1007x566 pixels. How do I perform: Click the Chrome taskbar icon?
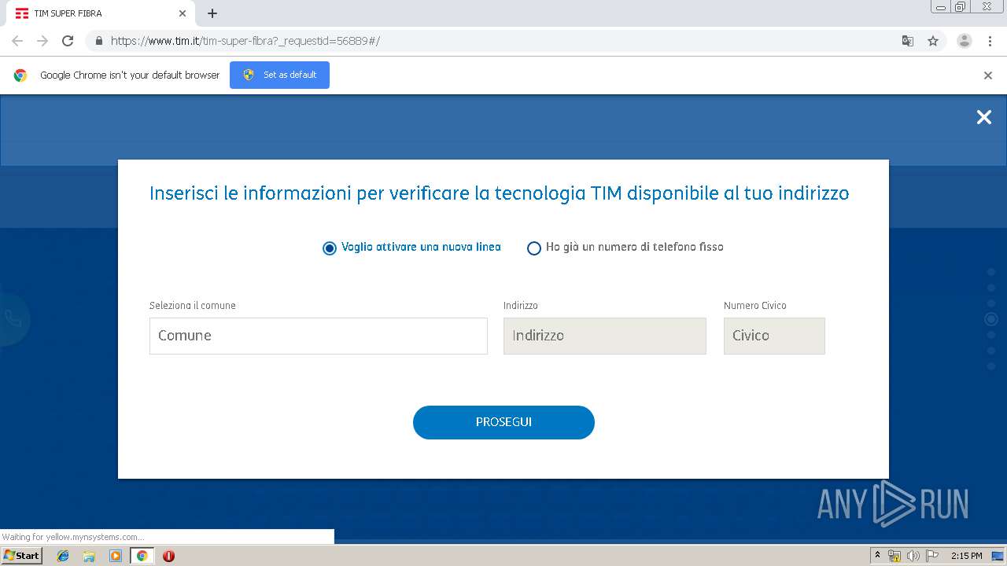pos(142,556)
